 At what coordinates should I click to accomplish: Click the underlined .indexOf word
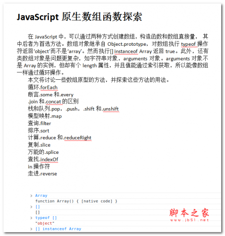(49, 160)
